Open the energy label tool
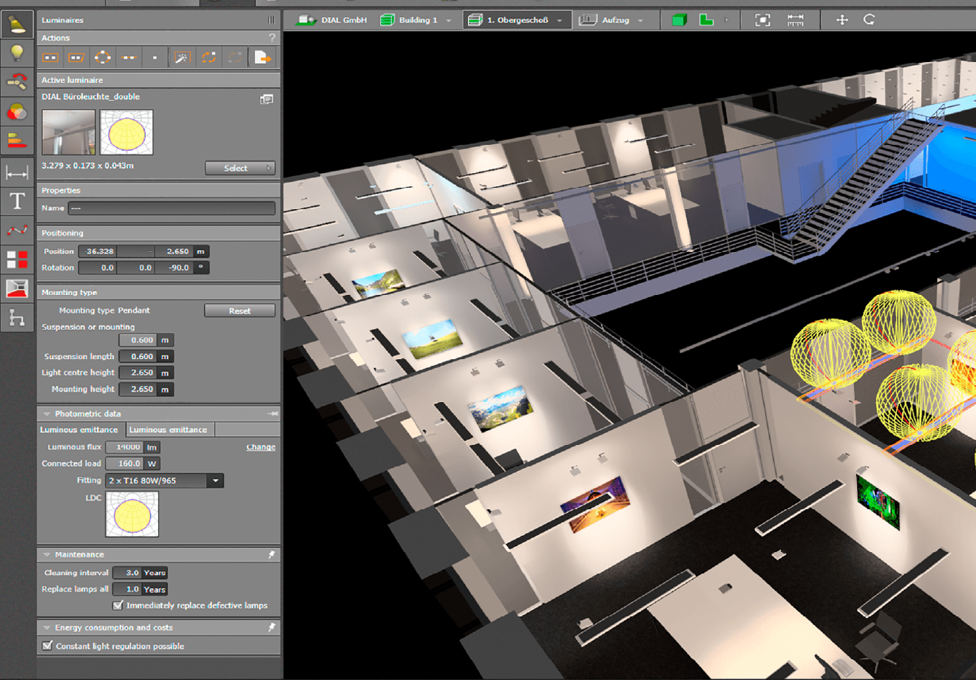 [17, 140]
